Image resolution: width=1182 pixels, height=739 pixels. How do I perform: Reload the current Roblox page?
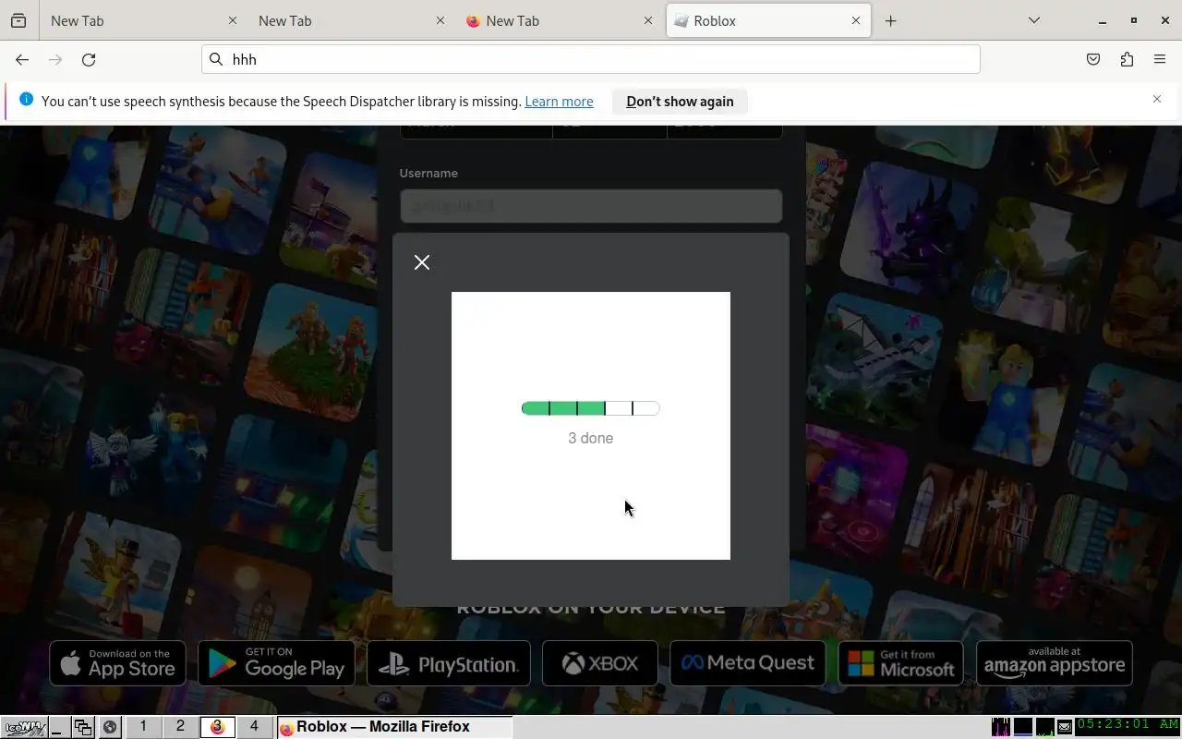coord(89,59)
